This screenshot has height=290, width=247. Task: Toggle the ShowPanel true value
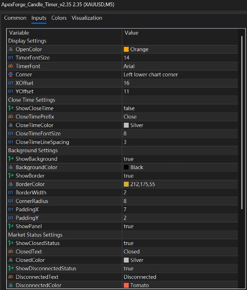[x=180, y=226]
